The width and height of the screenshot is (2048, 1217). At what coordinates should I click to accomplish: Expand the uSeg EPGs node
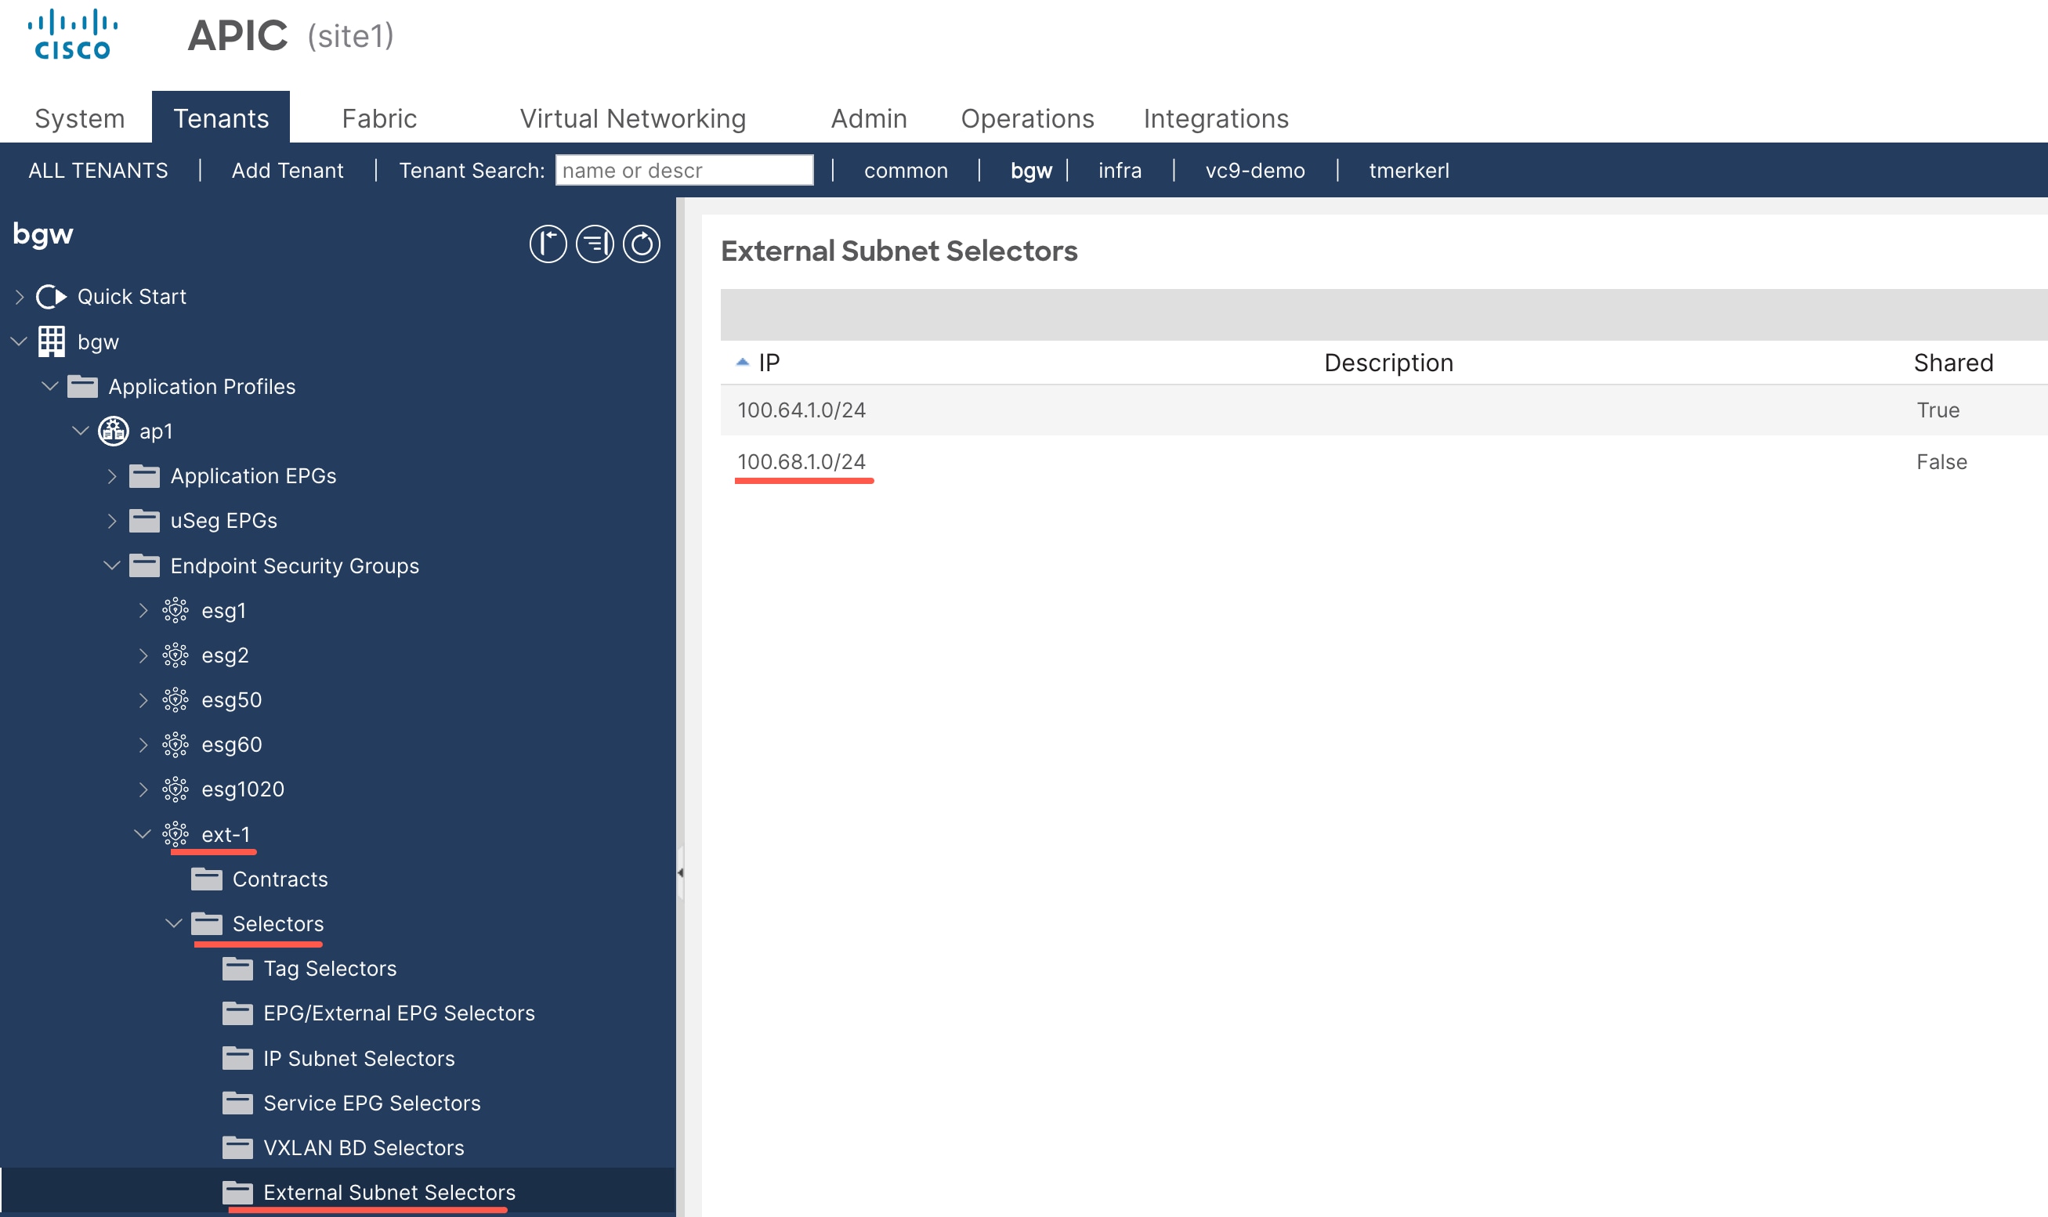(x=112, y=520)
